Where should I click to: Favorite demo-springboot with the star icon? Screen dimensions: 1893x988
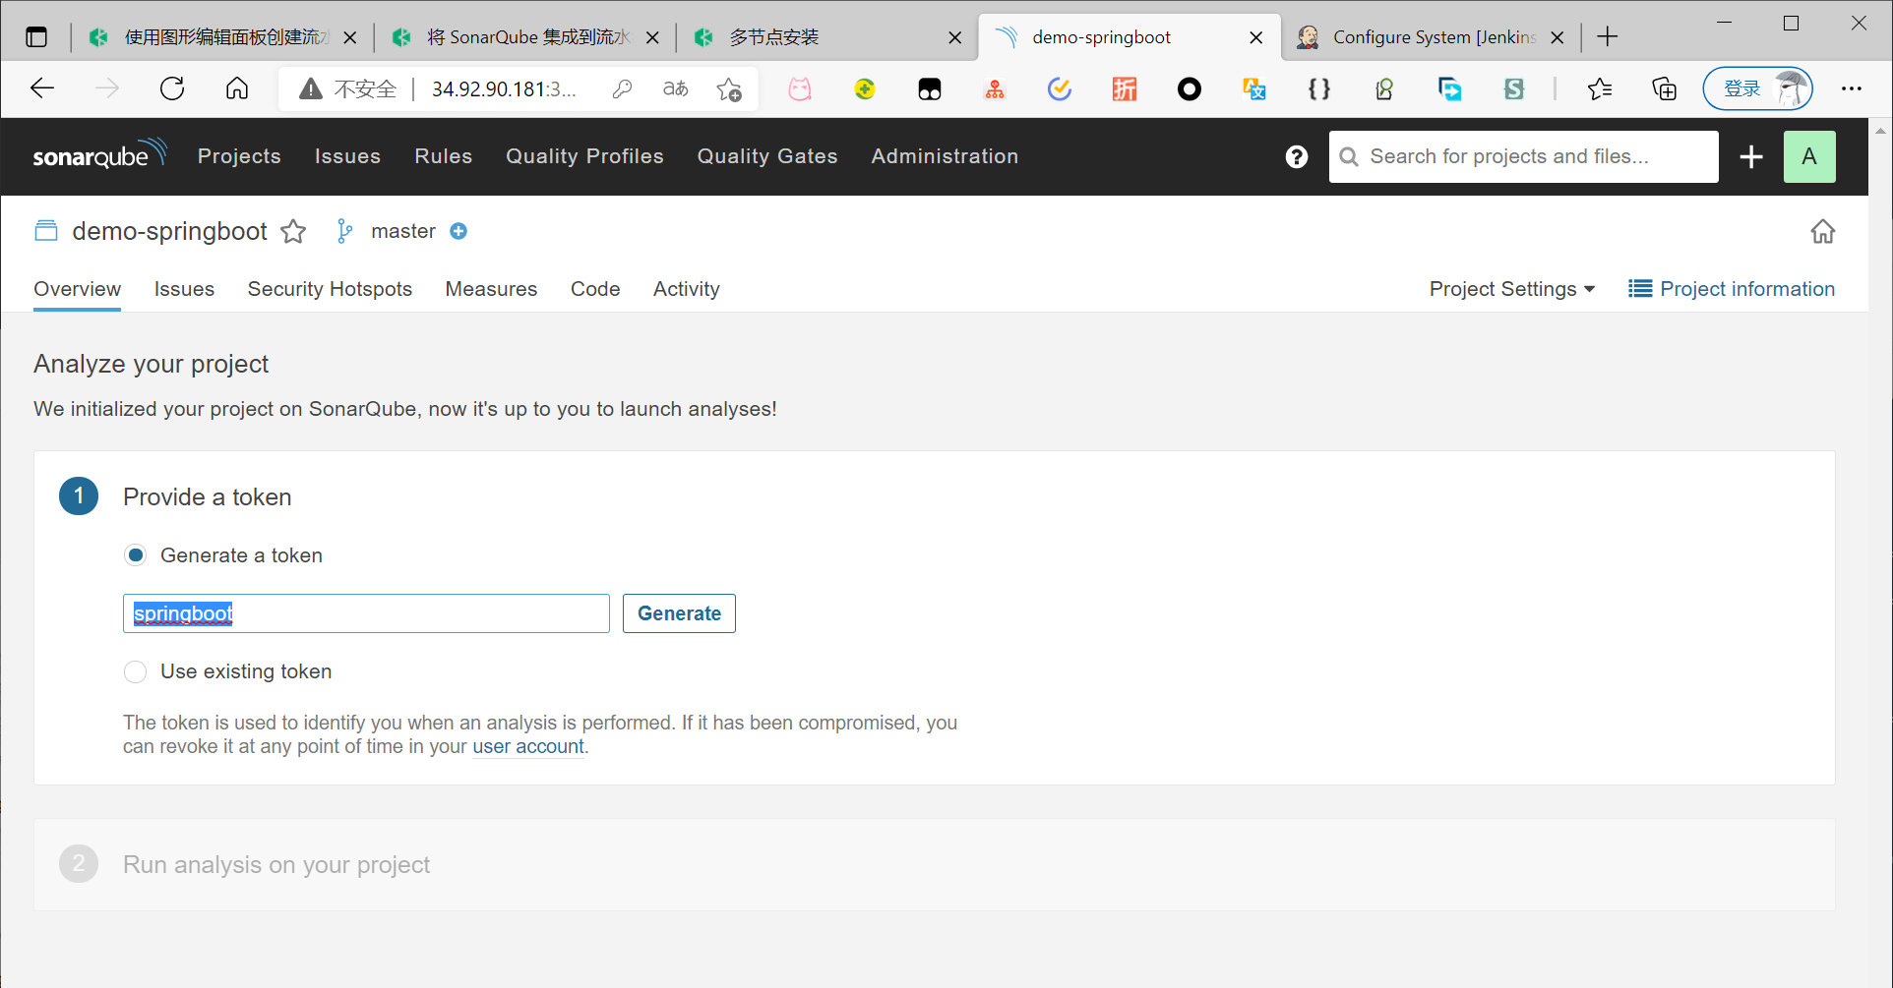(x=293, y=232)
